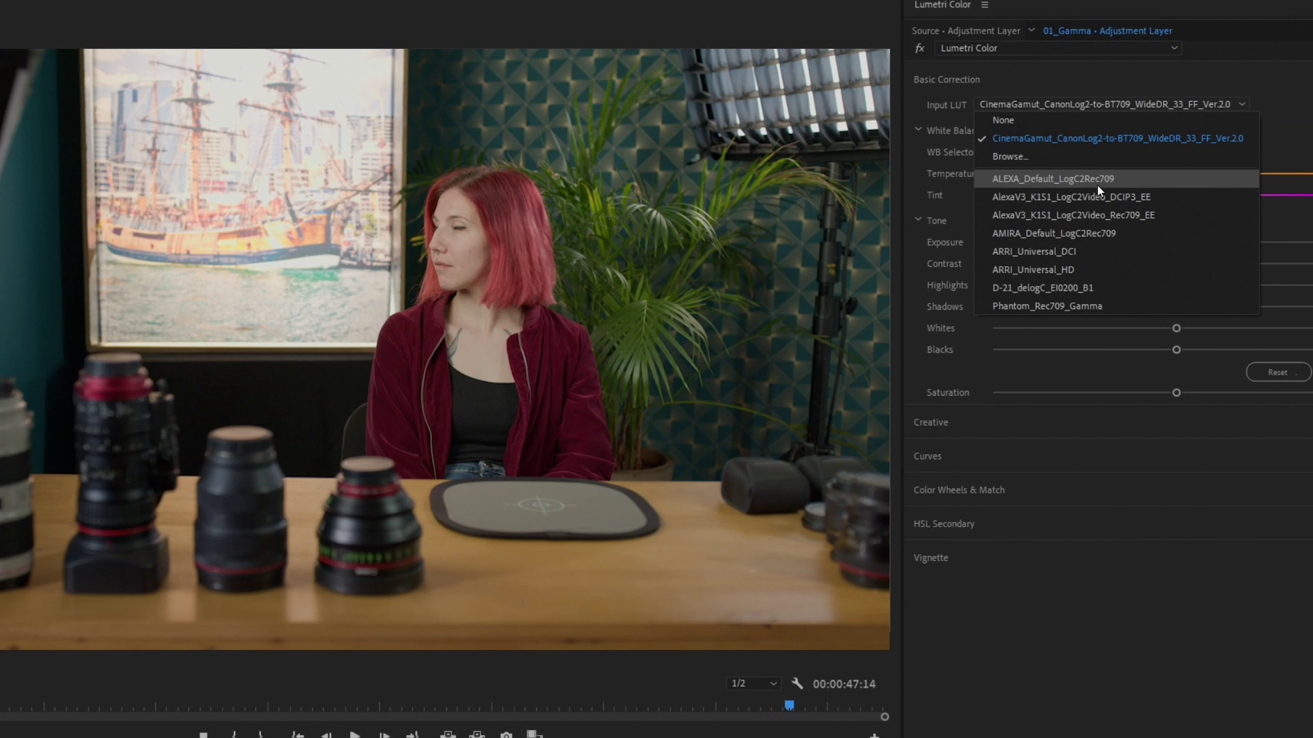Image resolution: width=1313 pixels, height=738 pixels.
Task: Step forward one frame
Action: 384,735
